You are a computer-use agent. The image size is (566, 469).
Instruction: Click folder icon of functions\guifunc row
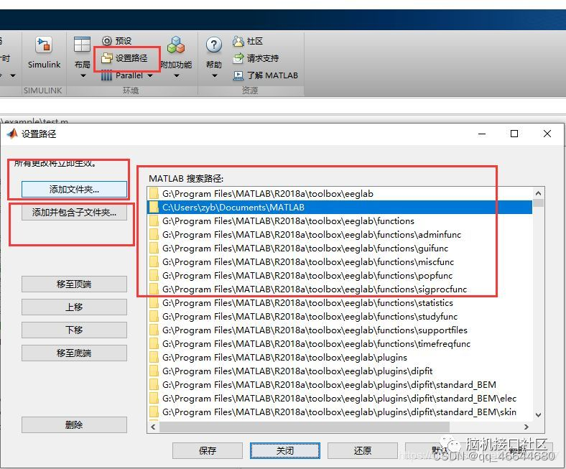[x=154, y=249]
